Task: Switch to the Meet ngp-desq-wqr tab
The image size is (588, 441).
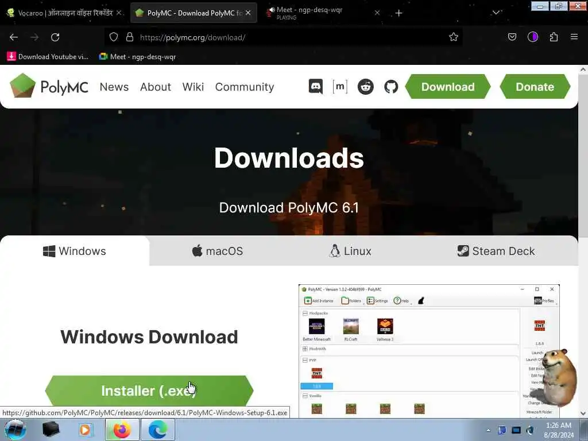Action: tap(323, 13)
